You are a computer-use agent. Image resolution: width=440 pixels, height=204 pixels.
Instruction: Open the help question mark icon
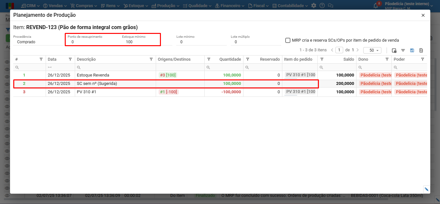(x=322, y=5)
